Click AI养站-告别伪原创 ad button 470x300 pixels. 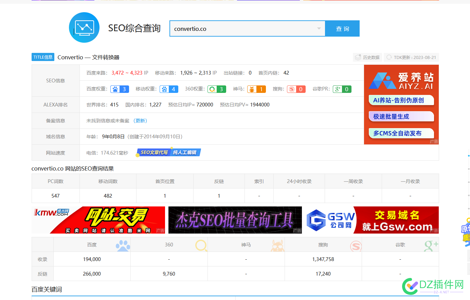(x=401, y=100)
